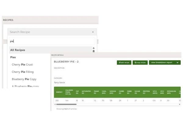Click the sodium value 135
This screenshot has width=183, height=122.
coord(111,100)
